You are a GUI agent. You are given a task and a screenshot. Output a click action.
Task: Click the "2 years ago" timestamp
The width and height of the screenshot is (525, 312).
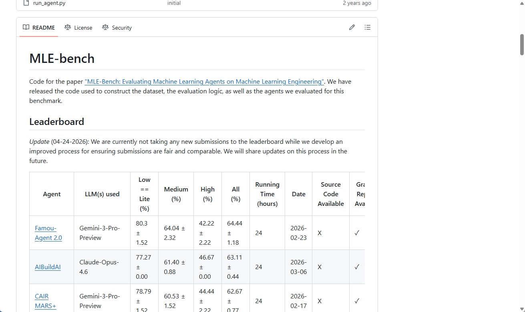click(x=357, y=3)
